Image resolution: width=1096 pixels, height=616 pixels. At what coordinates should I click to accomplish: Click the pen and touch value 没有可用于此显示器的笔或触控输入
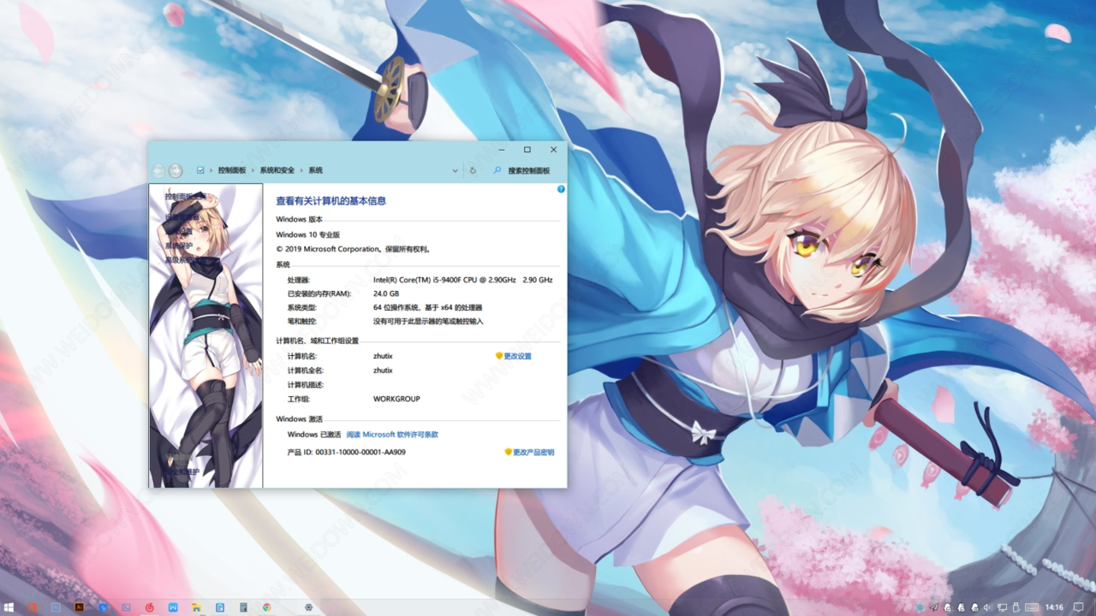(428, 322)
